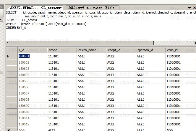Click the left panel scroll up arrow

click(1, 20)
